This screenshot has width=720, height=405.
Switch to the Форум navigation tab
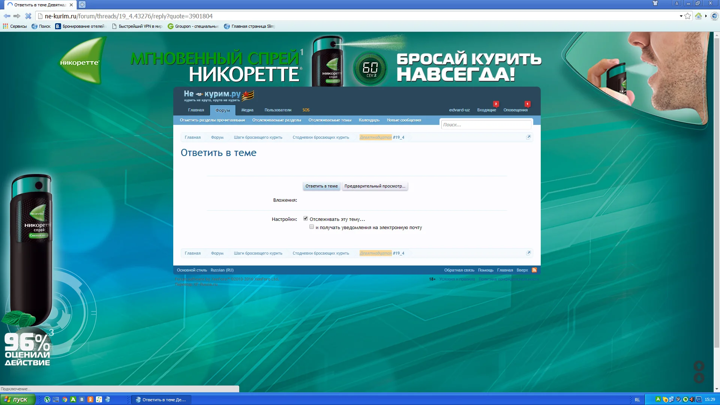(x=223, y=110)
